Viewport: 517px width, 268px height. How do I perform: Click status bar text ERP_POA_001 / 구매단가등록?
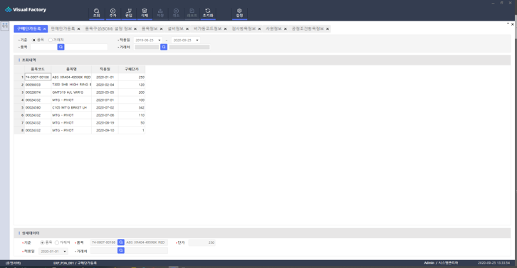click(75, 263)
